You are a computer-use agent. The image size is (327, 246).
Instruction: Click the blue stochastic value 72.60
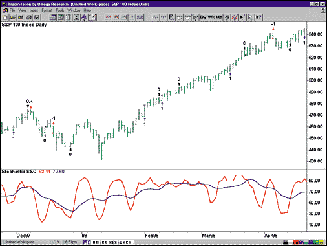click(x=58, y=172)
